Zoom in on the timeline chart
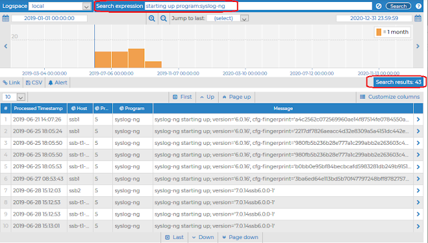This screenshot has width=428, height=243. pyautogui.click(x=152, y=18)
